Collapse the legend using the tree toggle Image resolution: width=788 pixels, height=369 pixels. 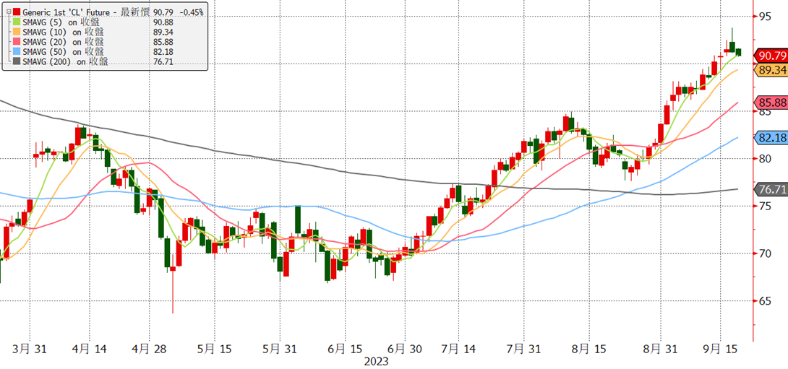click(x=7, y=11)
